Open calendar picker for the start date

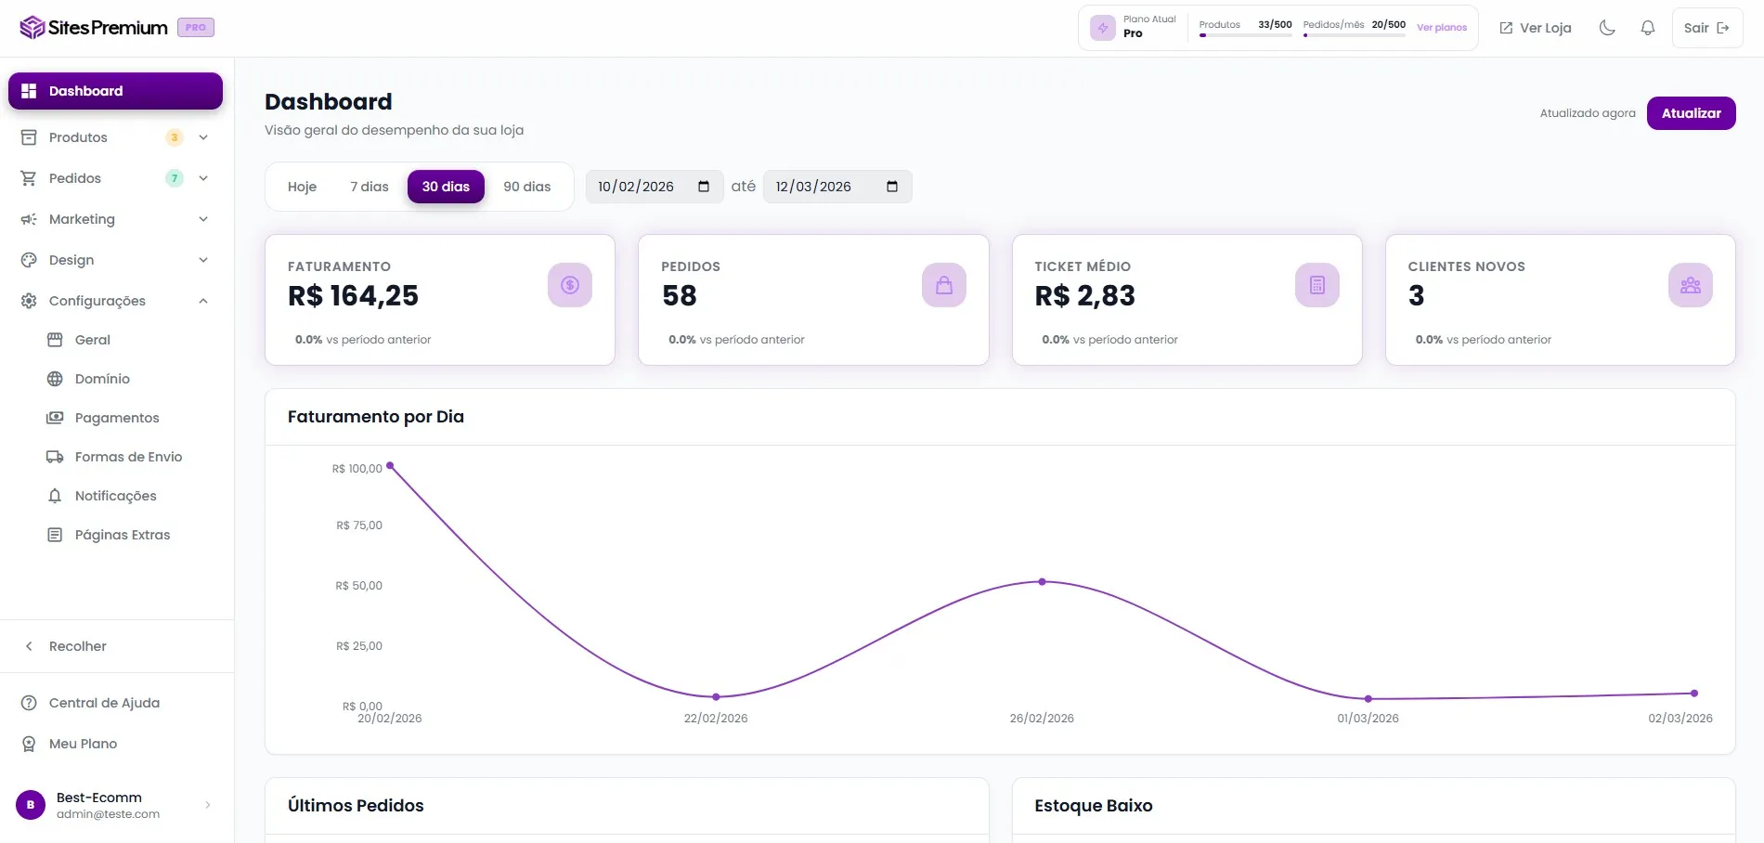pos(704,187)
